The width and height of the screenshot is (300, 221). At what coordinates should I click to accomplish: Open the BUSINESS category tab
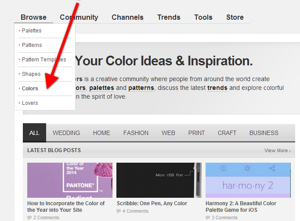click(264, 133)
